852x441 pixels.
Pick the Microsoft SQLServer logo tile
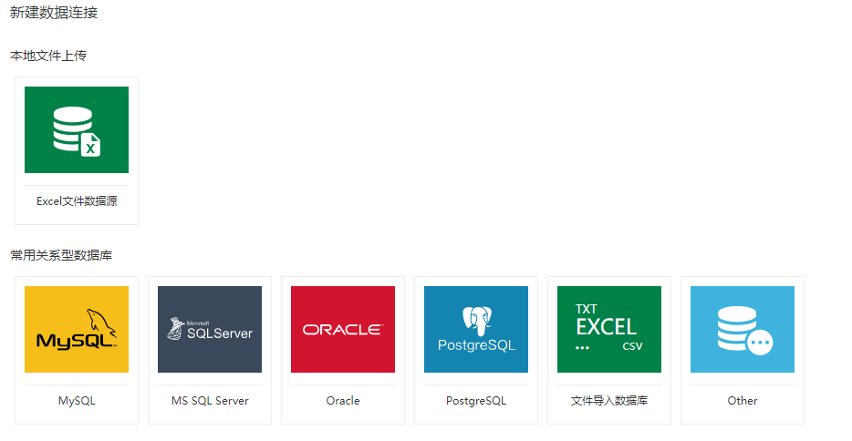click(210, 329)
